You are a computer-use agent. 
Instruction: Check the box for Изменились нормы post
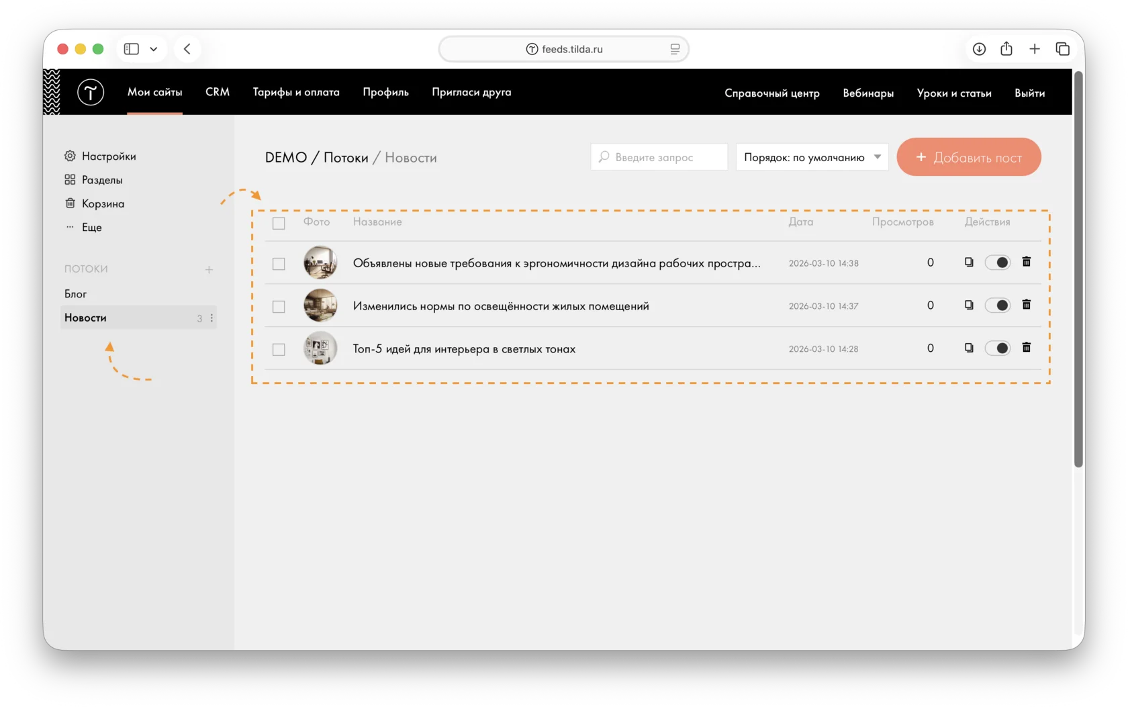pos(279,307)
